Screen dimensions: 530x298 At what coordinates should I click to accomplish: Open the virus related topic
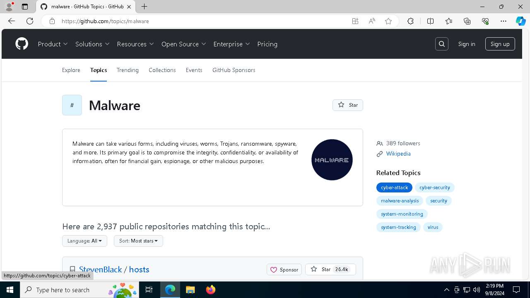pyautogui.click(x=433, y=227)
